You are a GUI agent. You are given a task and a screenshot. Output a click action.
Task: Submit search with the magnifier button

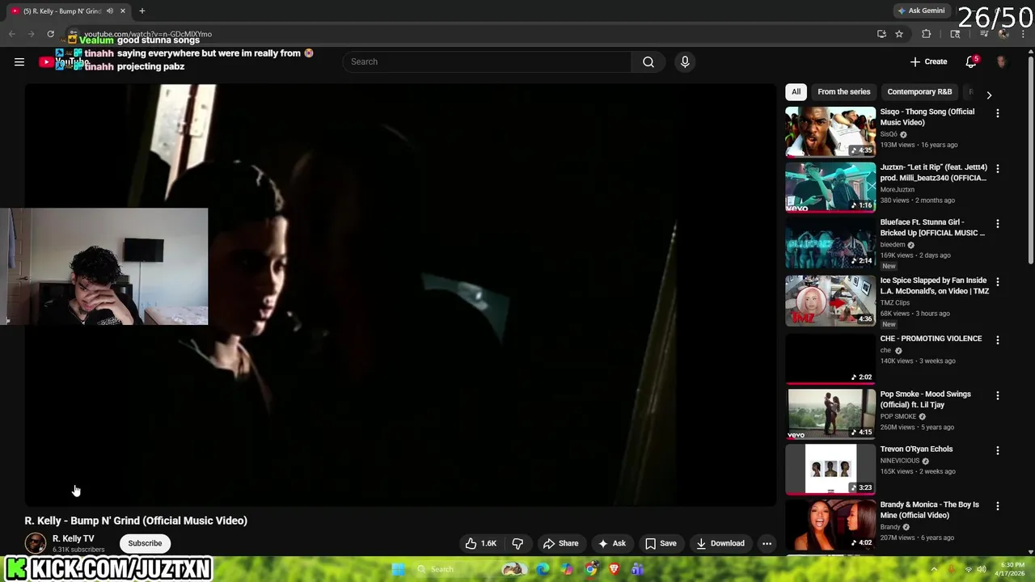click(648, 61)
